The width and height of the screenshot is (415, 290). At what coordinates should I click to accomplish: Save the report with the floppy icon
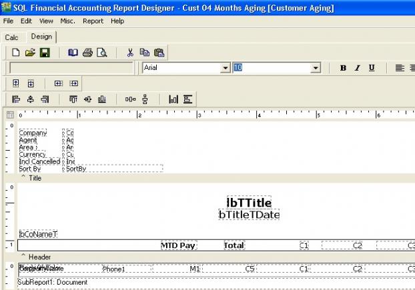coord(45,53)
